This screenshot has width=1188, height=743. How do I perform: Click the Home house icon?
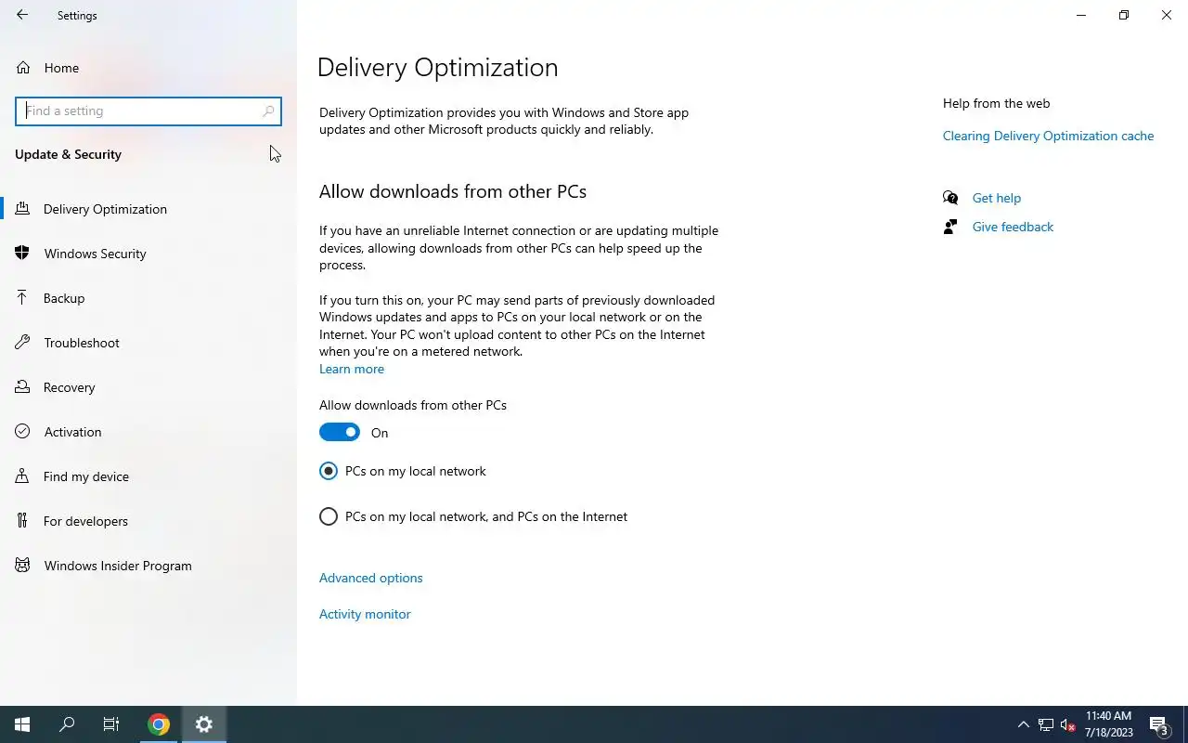pos(23,68)
